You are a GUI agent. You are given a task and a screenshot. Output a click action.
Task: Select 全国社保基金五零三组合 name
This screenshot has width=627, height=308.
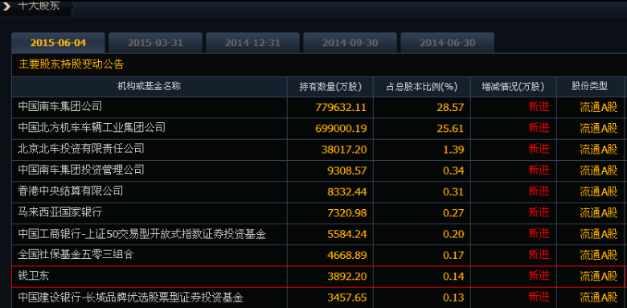(76, 254)
